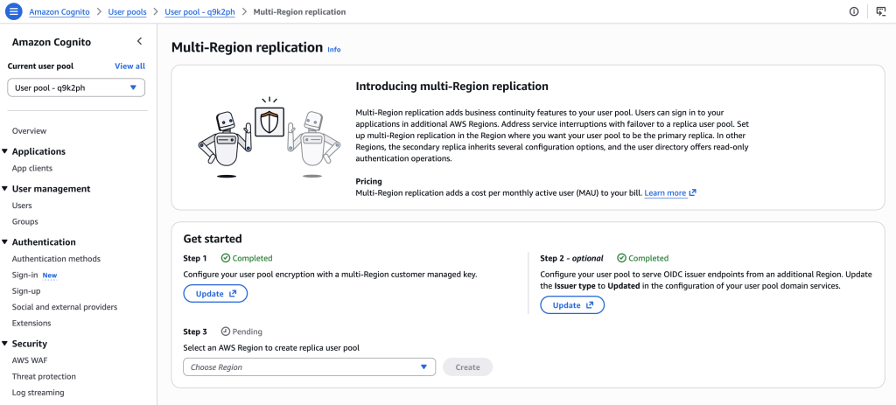Go to User pools breadcrumb
896x405 pixels.
click(127, 11)
